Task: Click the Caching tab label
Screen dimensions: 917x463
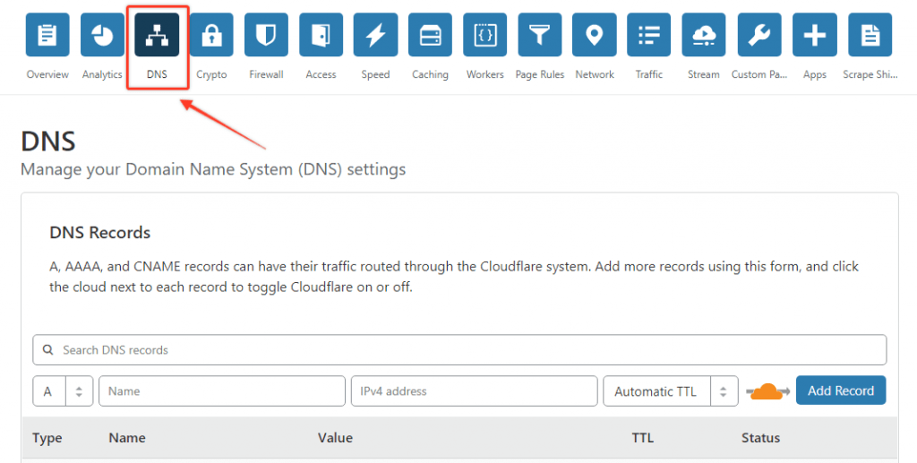Action: [431, 75]
